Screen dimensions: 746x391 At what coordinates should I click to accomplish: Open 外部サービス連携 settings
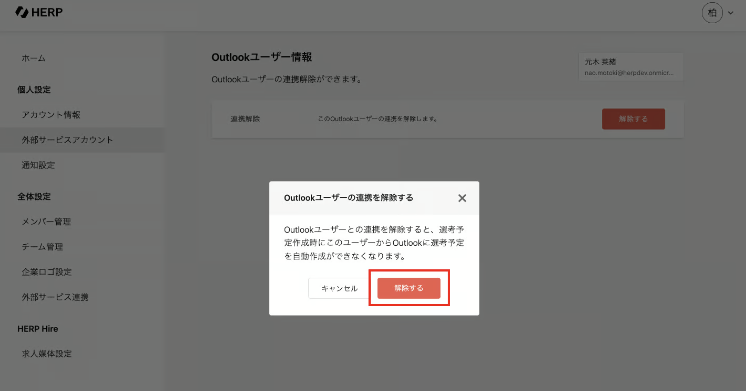55,297
